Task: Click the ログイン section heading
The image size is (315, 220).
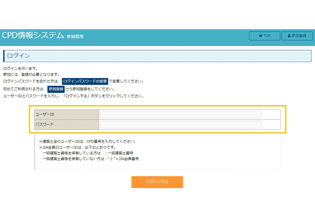Action: coord(18,56)
